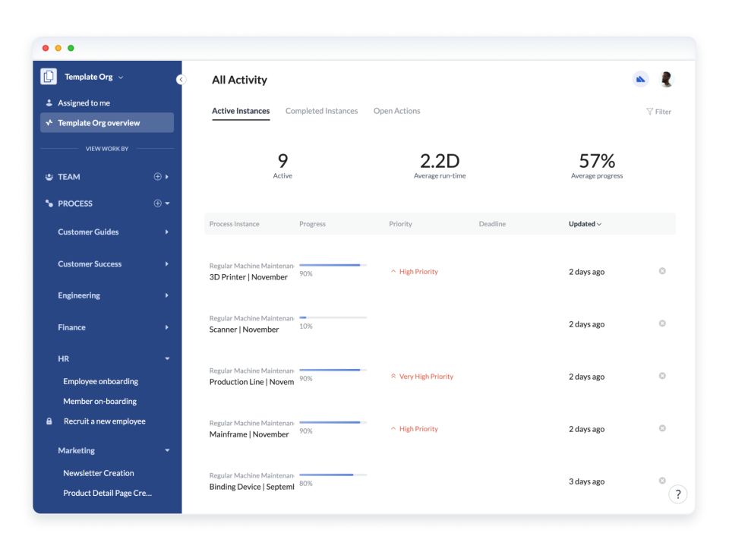Image resolution: width=729 pixels, height=549 pixels.
Task: Expand Finance folder arrow
Action: coord(167,327)
